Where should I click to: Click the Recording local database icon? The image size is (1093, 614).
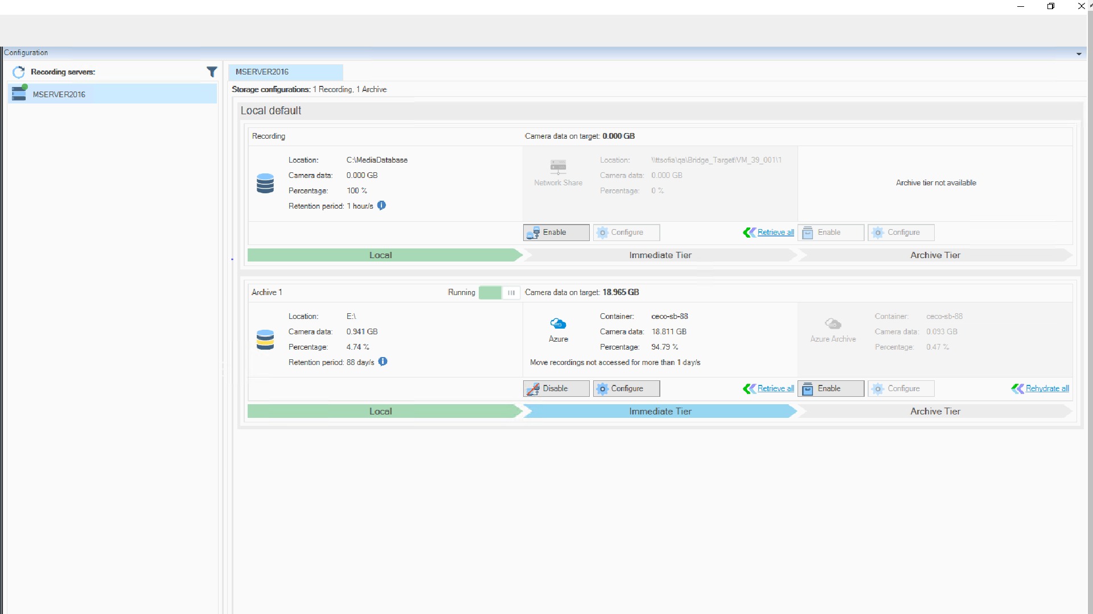point(265,184)
